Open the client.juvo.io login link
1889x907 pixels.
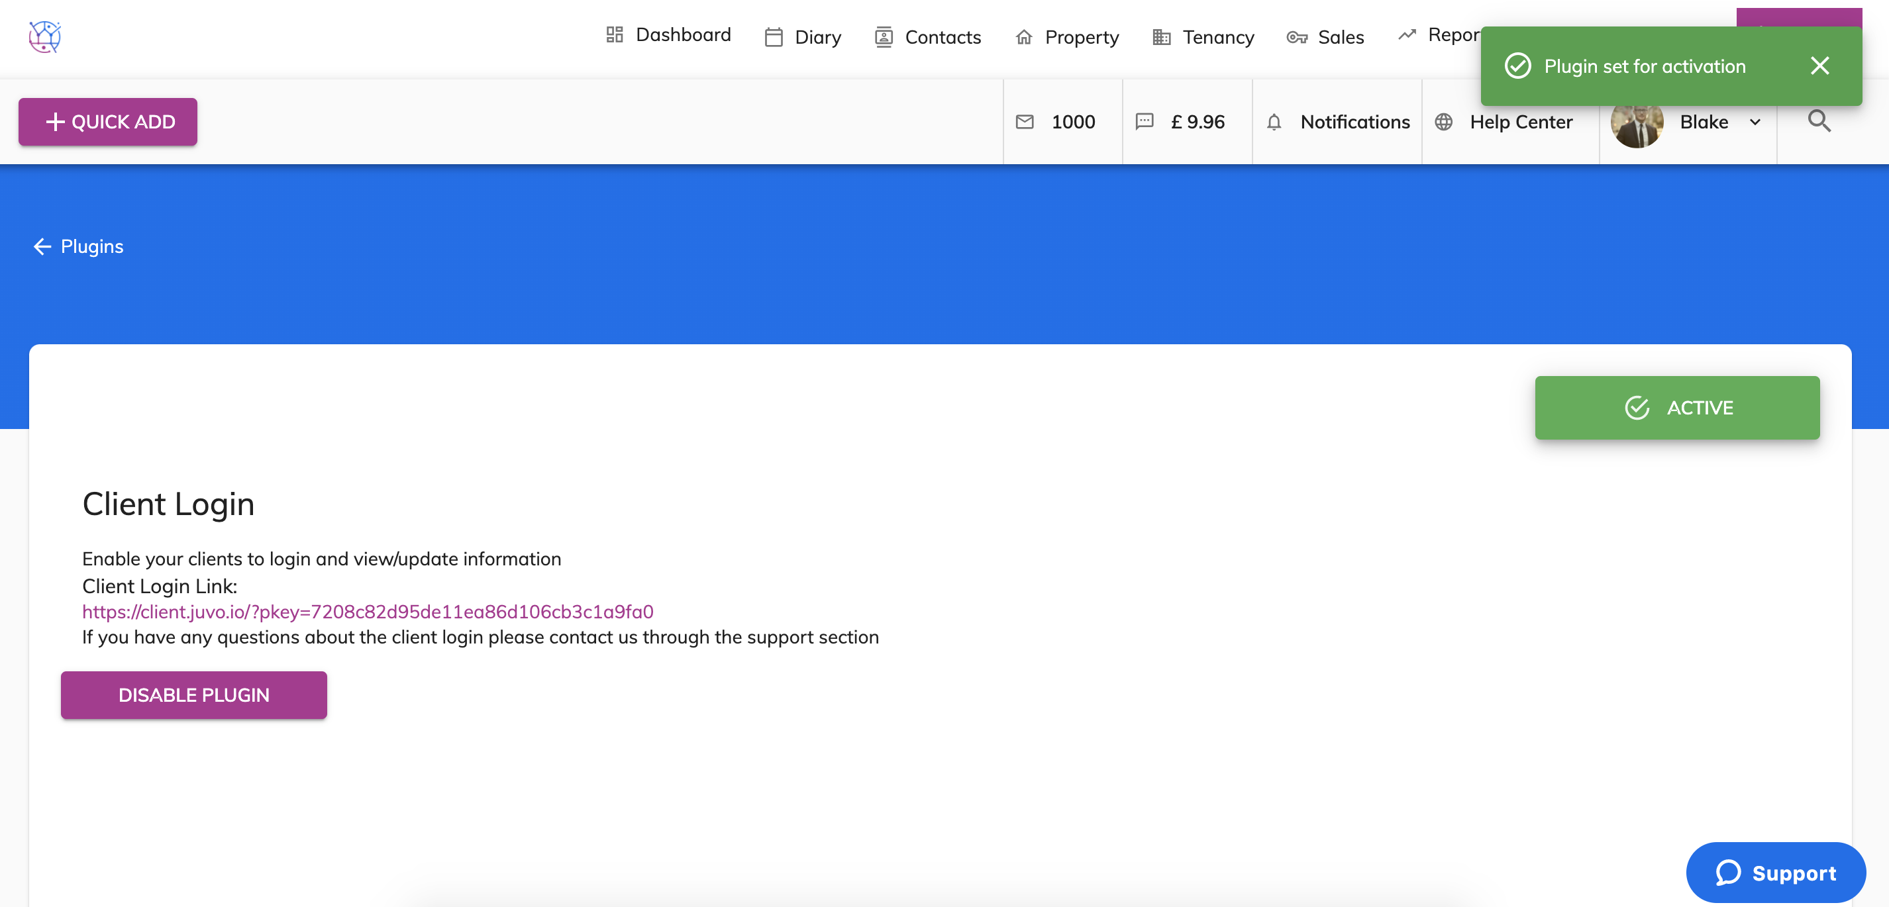(368, 612)
